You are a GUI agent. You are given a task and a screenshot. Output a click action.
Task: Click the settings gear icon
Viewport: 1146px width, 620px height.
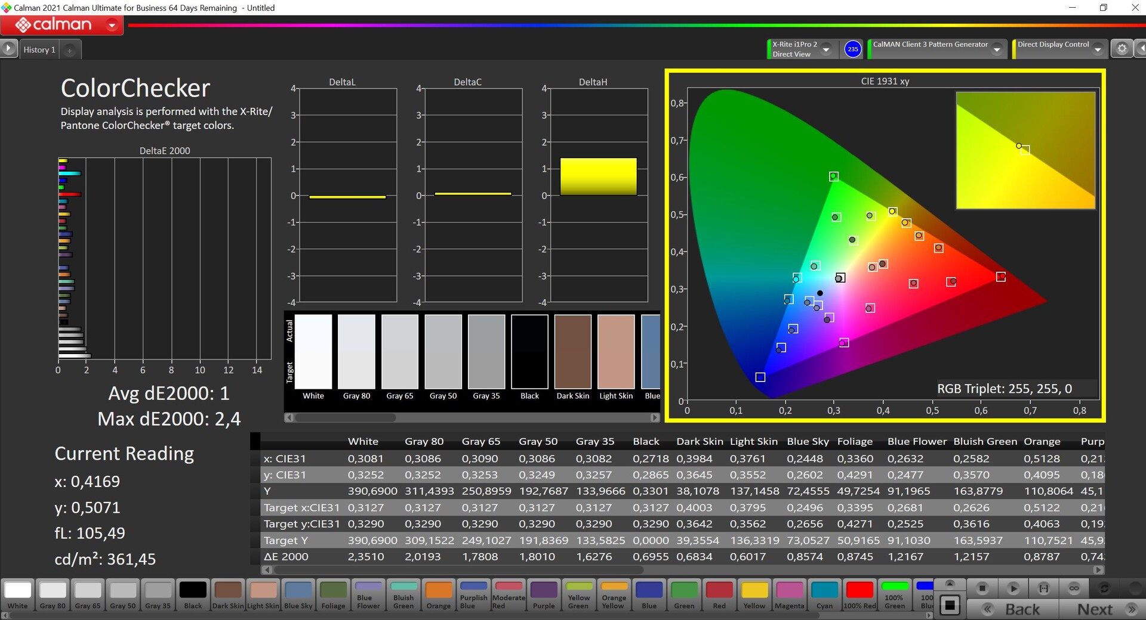1122,49
